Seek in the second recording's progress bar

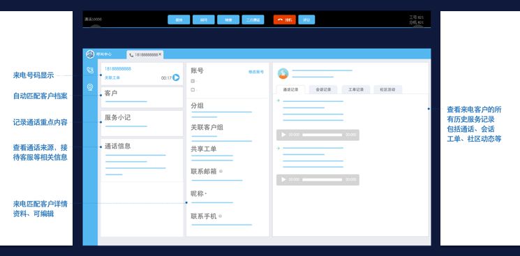tap(322, 180)
